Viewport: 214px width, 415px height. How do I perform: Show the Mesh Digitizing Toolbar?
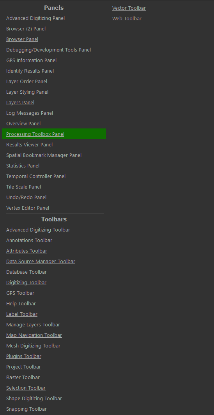coord(33,346)
